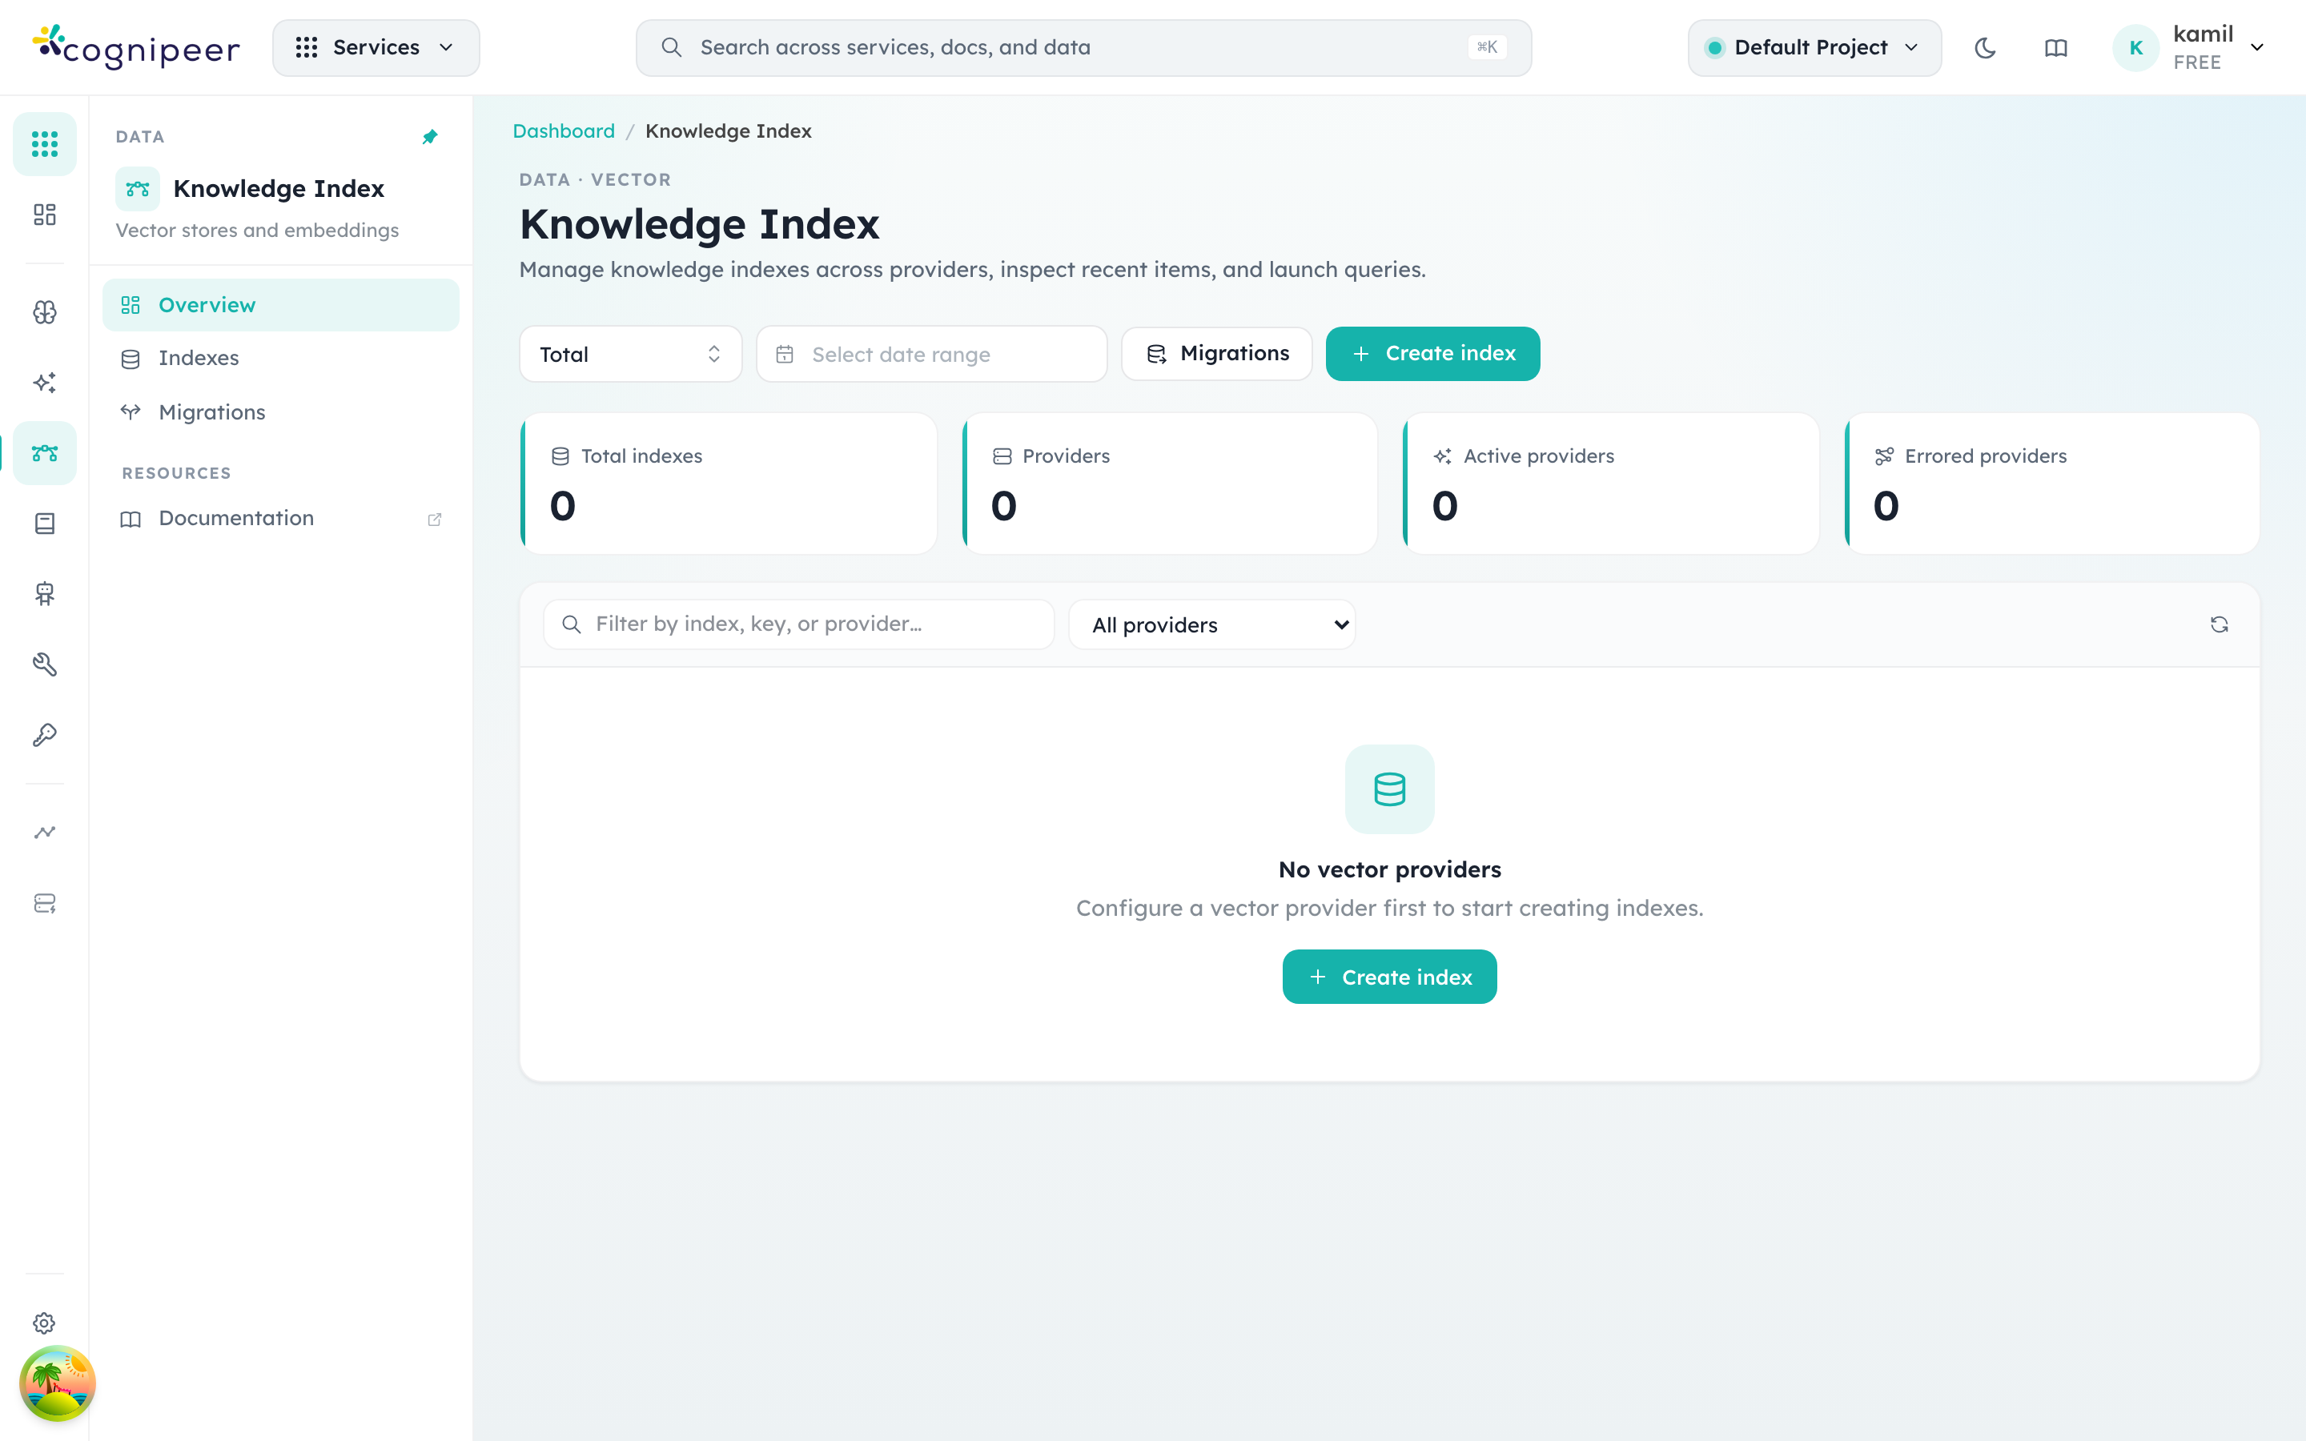This screenshot has height=1441, width=2306.
Task: Go to Migrations in the sidebar
Action: tap(281, 412)
